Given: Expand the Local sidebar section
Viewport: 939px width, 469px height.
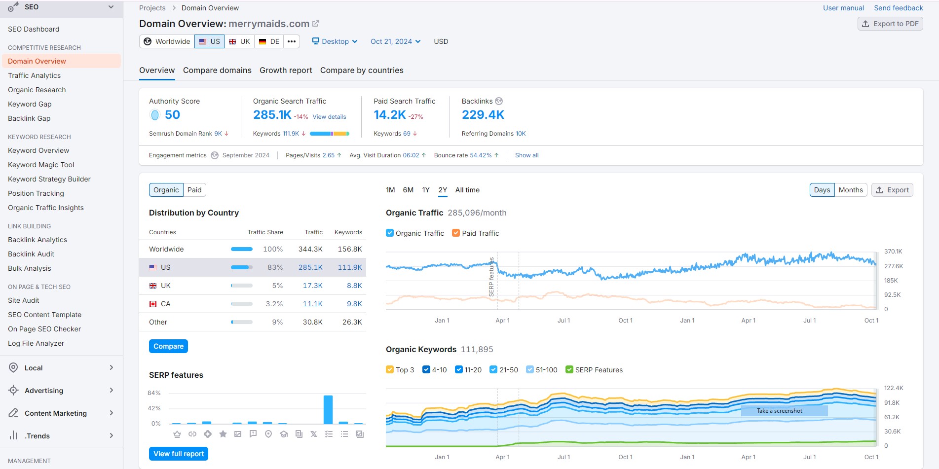Looking at the screenshot, I should pos(112,367).
